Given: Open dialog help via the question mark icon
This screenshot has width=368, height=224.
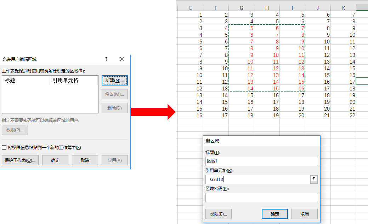Looking at the screenshot, I should [106, 59].
